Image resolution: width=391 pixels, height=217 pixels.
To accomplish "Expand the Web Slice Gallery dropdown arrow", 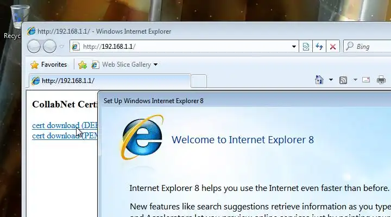I will click(x=156, y=65).
